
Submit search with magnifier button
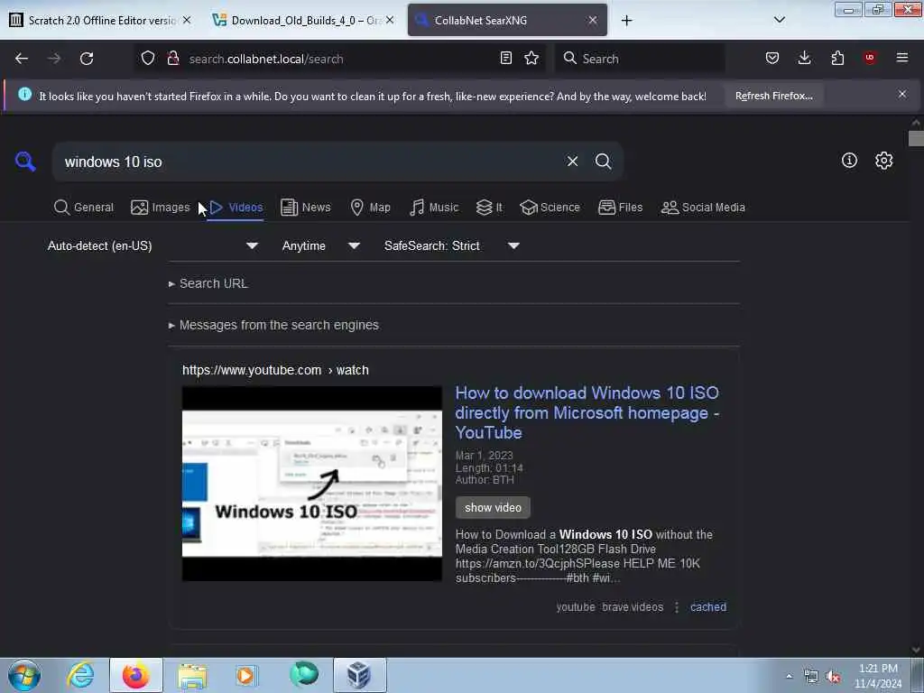click(x=603, y=161)
